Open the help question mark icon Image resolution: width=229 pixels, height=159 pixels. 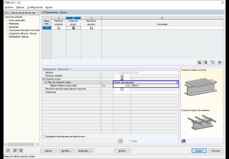[8, 151]
